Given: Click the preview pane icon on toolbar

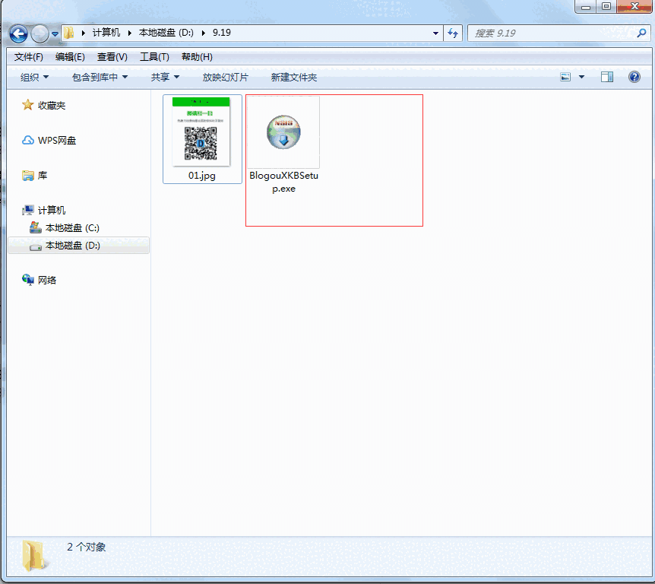Looking at the screenshot, I should (606, 76).
